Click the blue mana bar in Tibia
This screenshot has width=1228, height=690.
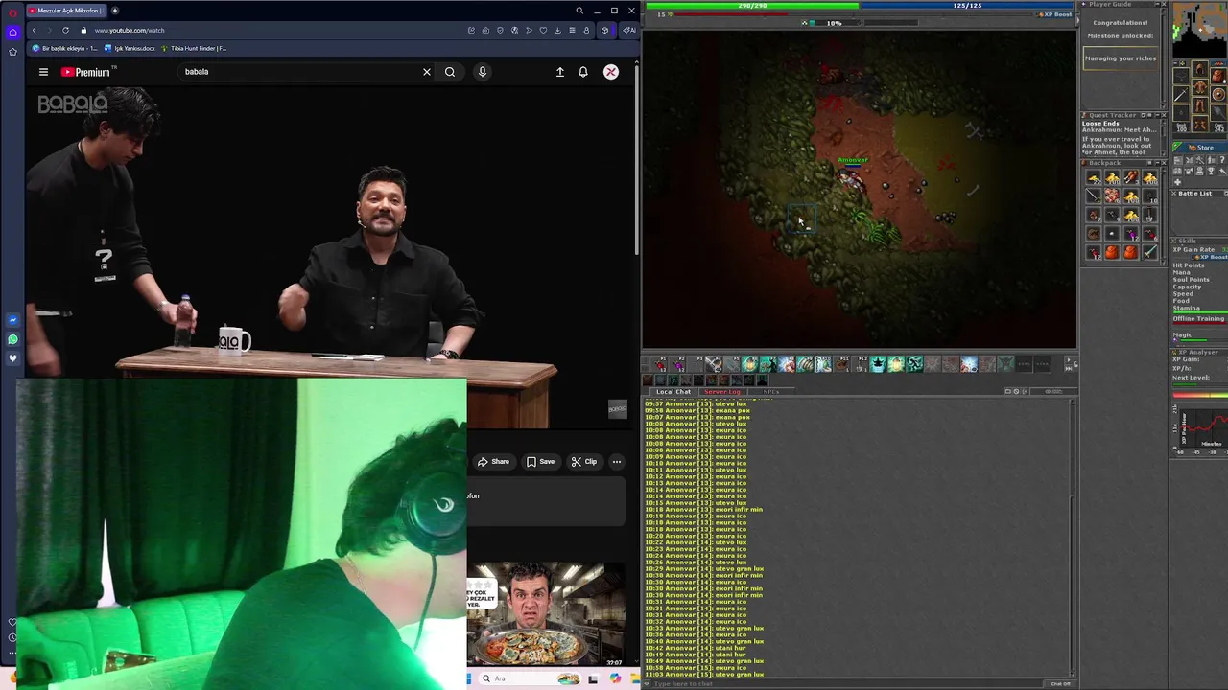[967, 6]
